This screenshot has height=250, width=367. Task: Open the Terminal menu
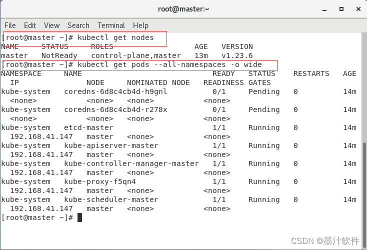111,25
